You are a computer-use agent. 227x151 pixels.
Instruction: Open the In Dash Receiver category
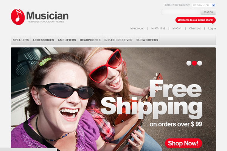[x=118, y=40]
